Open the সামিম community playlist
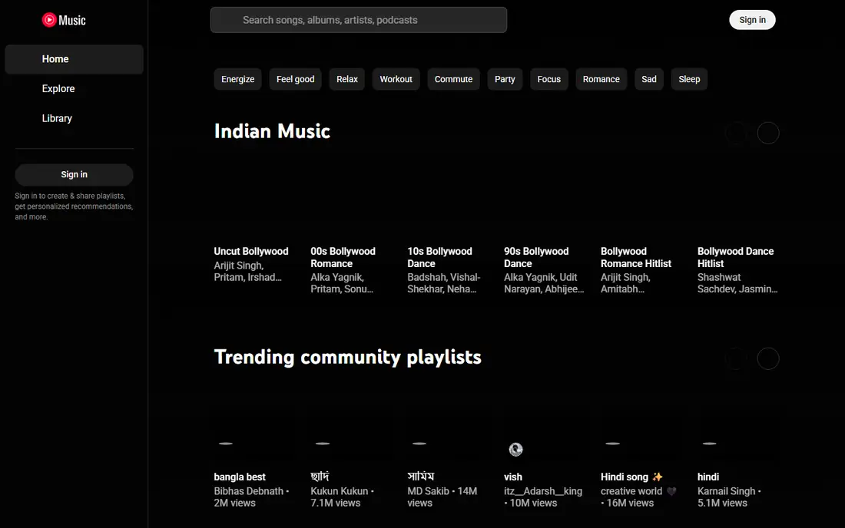Viewport: 845px width, 528px height. (421, 477)
